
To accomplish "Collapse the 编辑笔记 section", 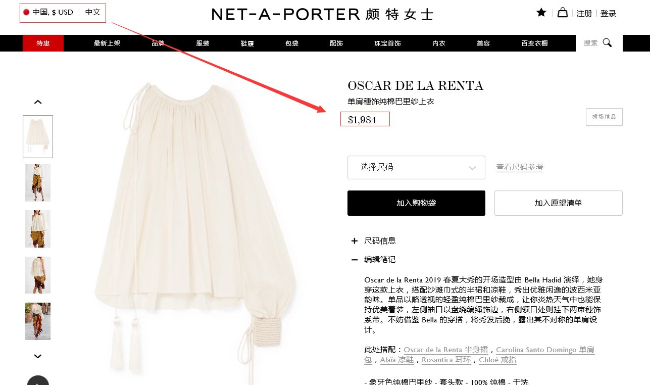I will point(355,260).
